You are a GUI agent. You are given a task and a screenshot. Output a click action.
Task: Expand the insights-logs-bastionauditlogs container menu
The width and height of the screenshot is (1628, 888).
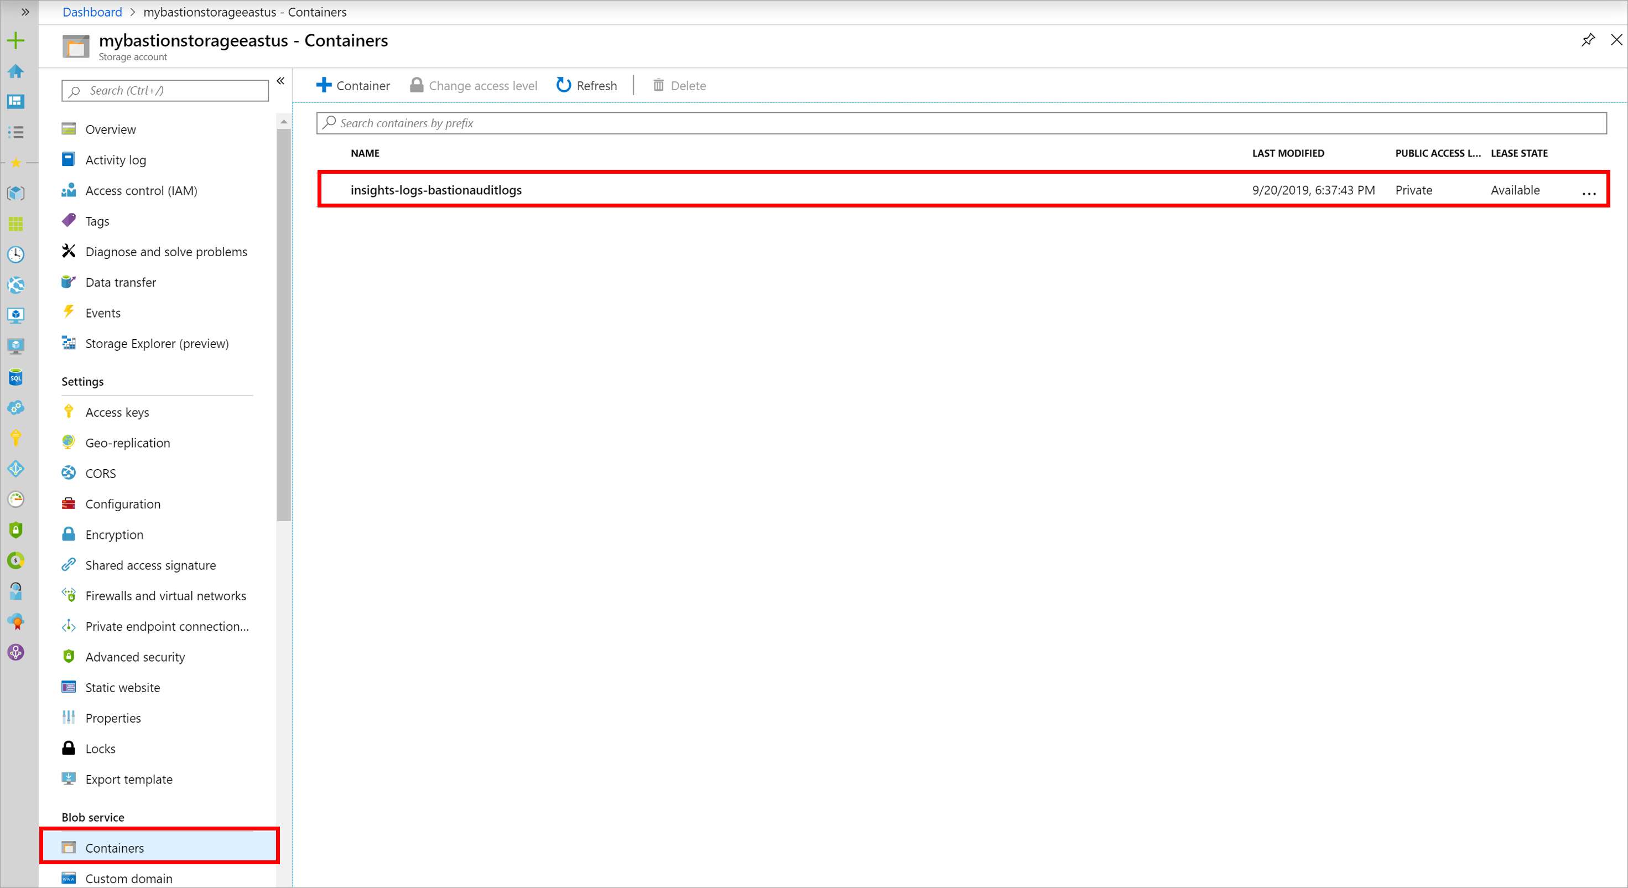(x=1588, y=190)
